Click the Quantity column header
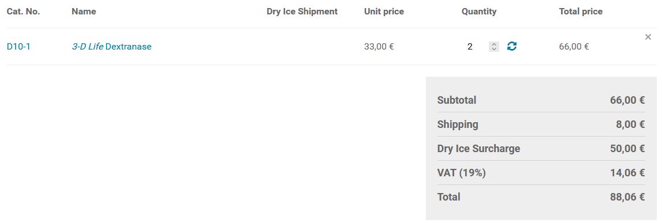 [x=479, y=12]
